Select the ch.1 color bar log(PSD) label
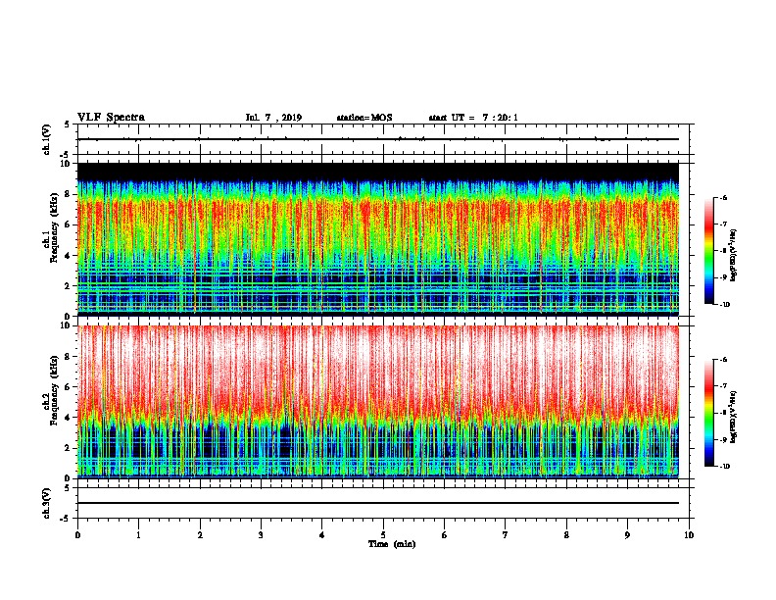The height and width of the screenshot is (600, 776). click(734, 255)
